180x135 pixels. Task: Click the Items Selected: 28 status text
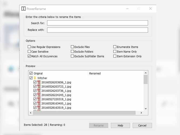(35, 125)
